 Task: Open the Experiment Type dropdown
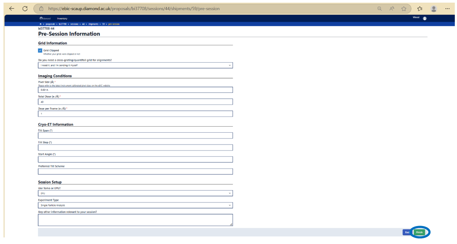[x=135, y=205]
